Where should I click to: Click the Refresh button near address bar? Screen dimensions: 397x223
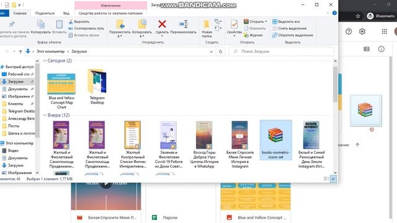pyautogui.click(x=221, y=51)
